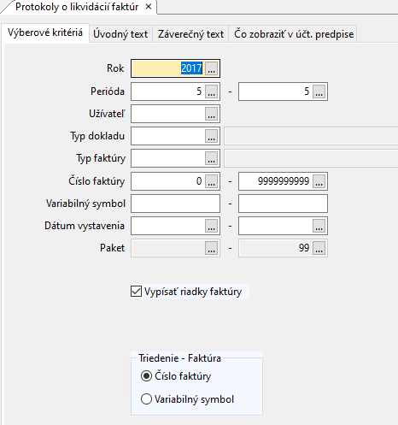Open the Typ faktúry lookup button
The image size is (398, 425).
click(211, 158)
